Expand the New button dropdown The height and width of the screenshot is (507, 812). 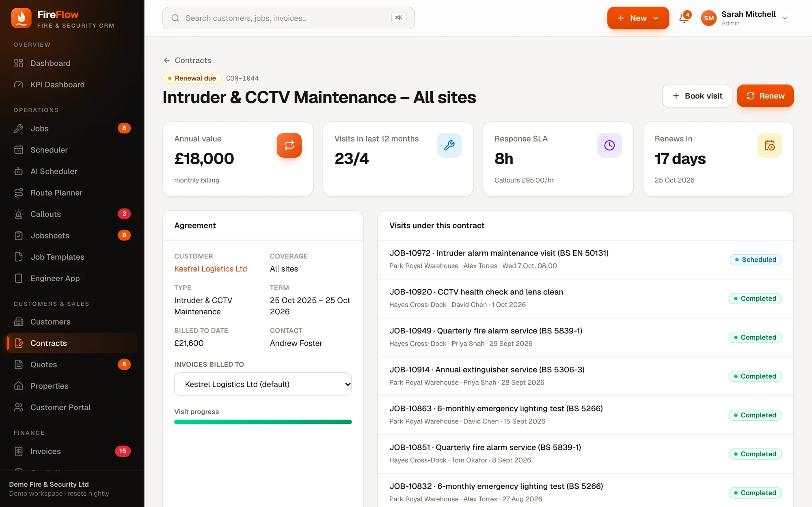tap(656, 18)
